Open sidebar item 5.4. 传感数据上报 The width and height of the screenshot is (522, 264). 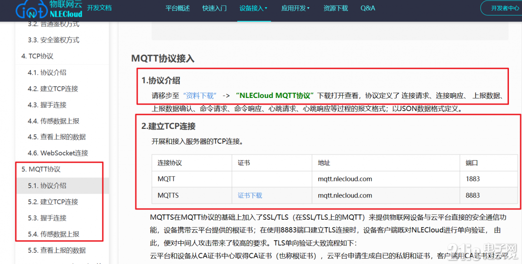54,234
